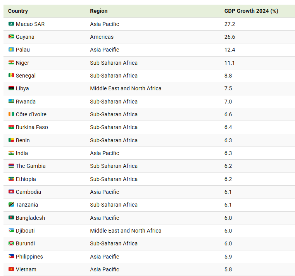Image resolution: width=295 pixels, height=276 pixels.
Task: Click the Vietnam flag icon
Action: click(11, 269)
